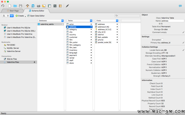Select the store table

79,63
